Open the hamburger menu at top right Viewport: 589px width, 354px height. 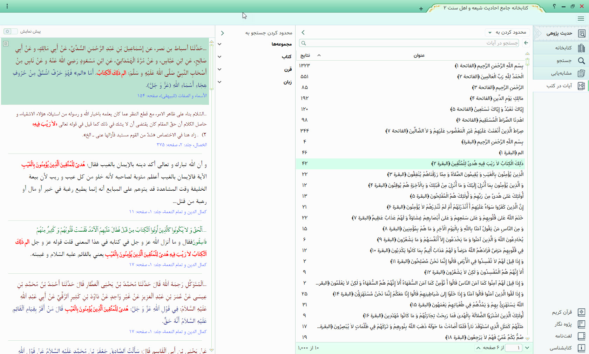(x=581, y=19)
